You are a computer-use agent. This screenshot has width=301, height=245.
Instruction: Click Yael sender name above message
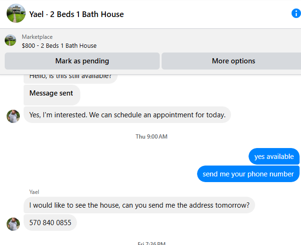(34, 192)
